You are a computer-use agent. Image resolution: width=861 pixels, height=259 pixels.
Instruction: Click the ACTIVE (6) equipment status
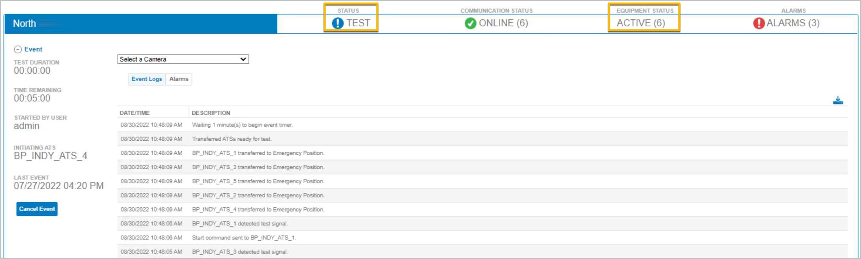coord(641,23)
